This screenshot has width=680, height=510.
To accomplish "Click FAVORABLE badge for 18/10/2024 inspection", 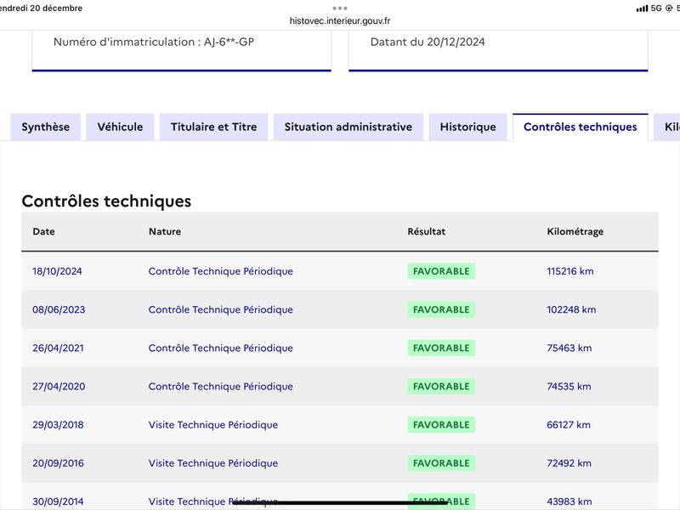I will click(x=441, y=271).
